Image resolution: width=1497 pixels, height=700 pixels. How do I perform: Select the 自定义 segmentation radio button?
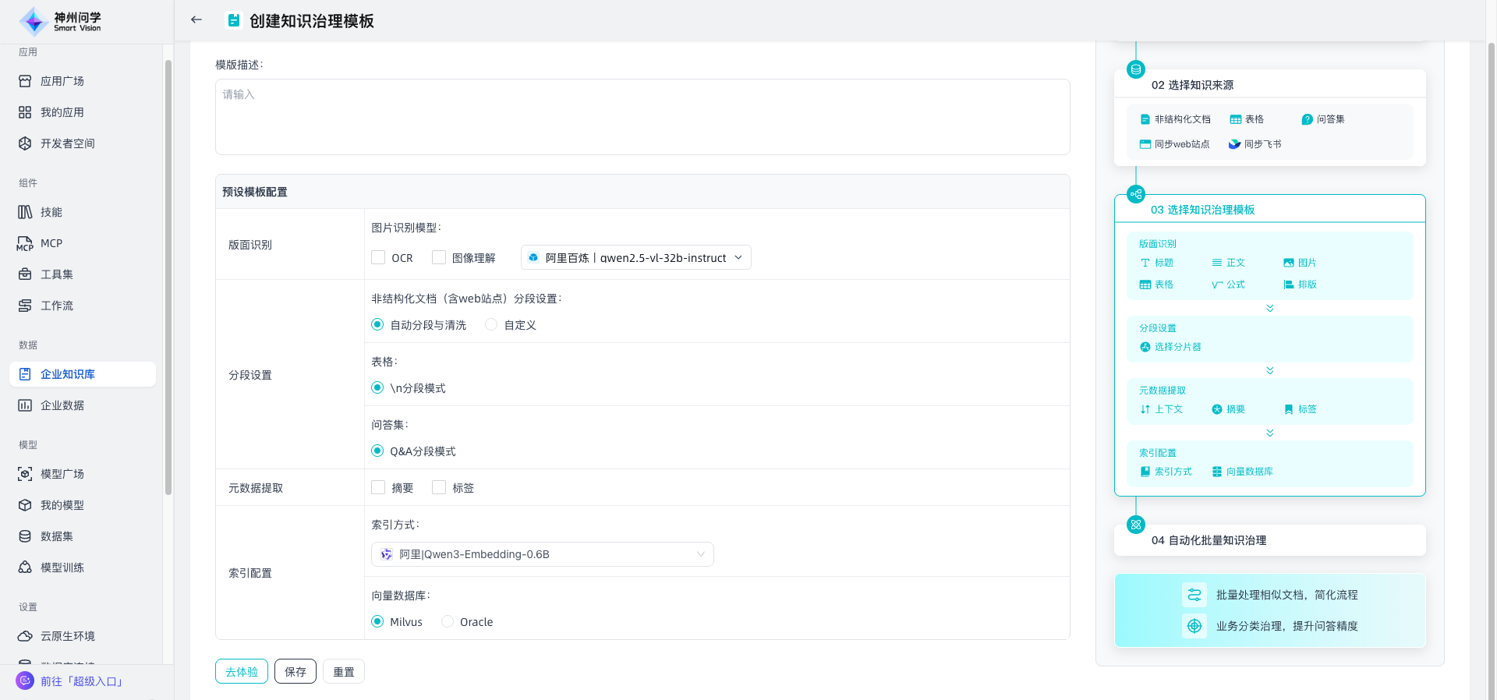[x=491, y=325]
